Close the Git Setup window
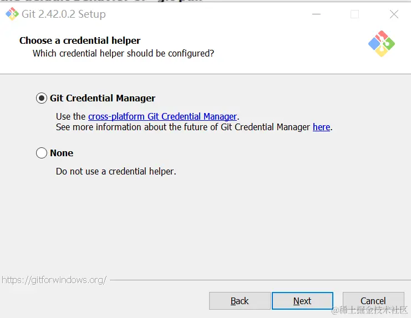 (394, 14)
